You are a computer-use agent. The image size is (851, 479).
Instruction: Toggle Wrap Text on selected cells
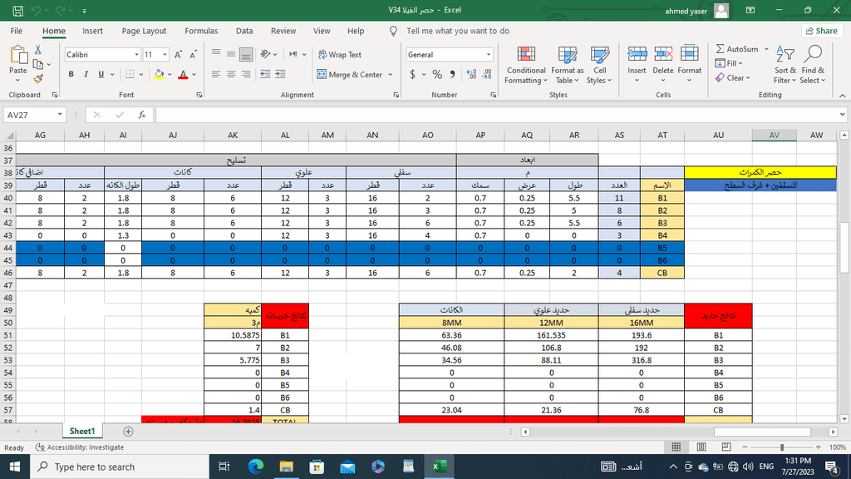[340, 54]
